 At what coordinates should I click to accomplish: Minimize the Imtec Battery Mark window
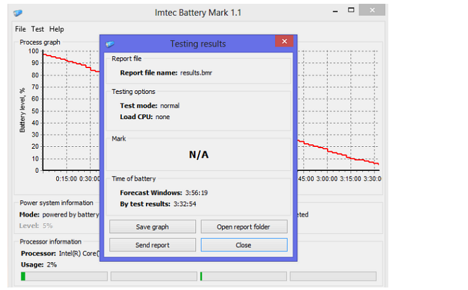tap(335, 11)
